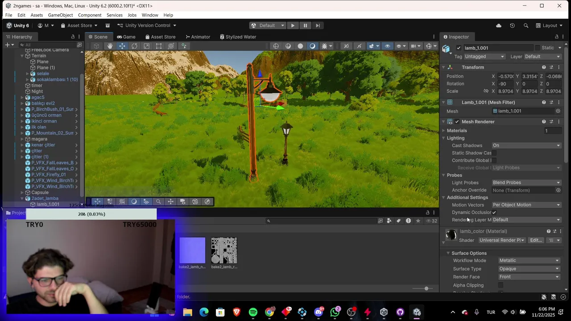The width and height of the screenshot is (571, 321).
Task: Expand the selale hierarchy item
Action: pyautogui.click(x=27, y=74)
